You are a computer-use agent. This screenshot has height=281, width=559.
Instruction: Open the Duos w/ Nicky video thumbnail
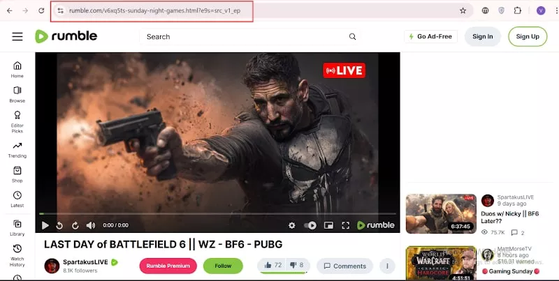[441, 214]
